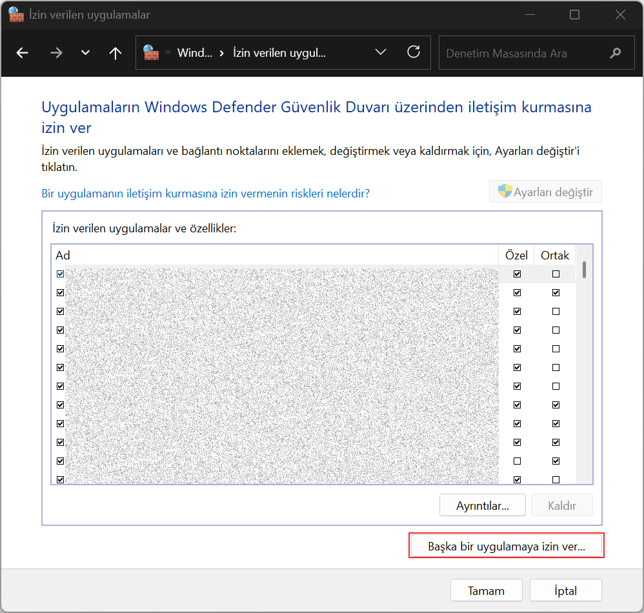
Task: Click the hidden breadcrumb chevrons
Action: point(168,52)
